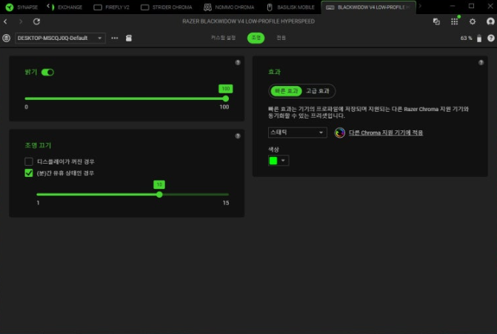The width and height of the screenshot is (497, 334).
Task: Click the profile icon left of profile dropdown
Action: (6, 38)
